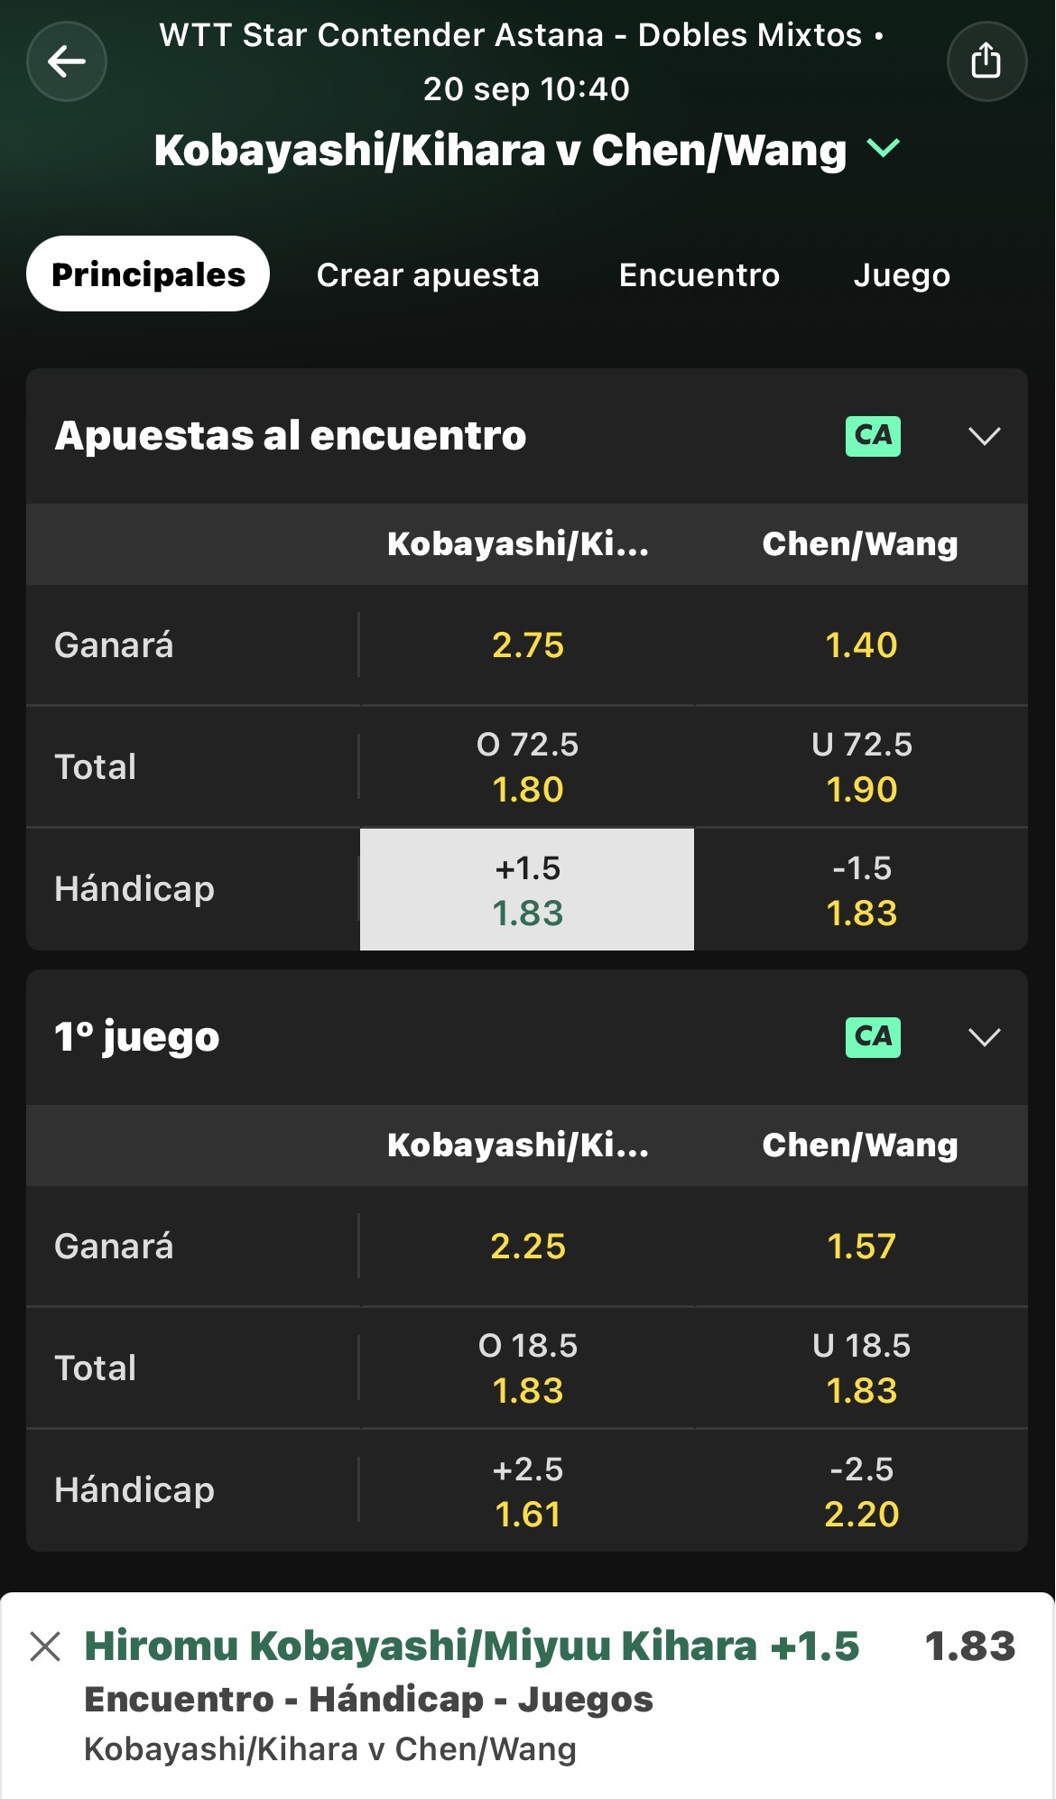Tap the CA badge in 1º juego

pos(873,1037)
